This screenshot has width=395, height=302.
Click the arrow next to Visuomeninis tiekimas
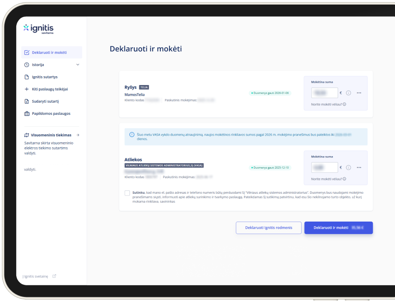coord(78,135)
